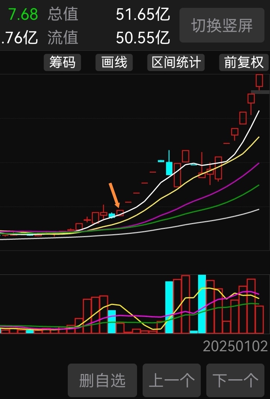Toggle the 前复权 adjustment option
The width and height of the screenshot is (270, 399).
point(244,62)
